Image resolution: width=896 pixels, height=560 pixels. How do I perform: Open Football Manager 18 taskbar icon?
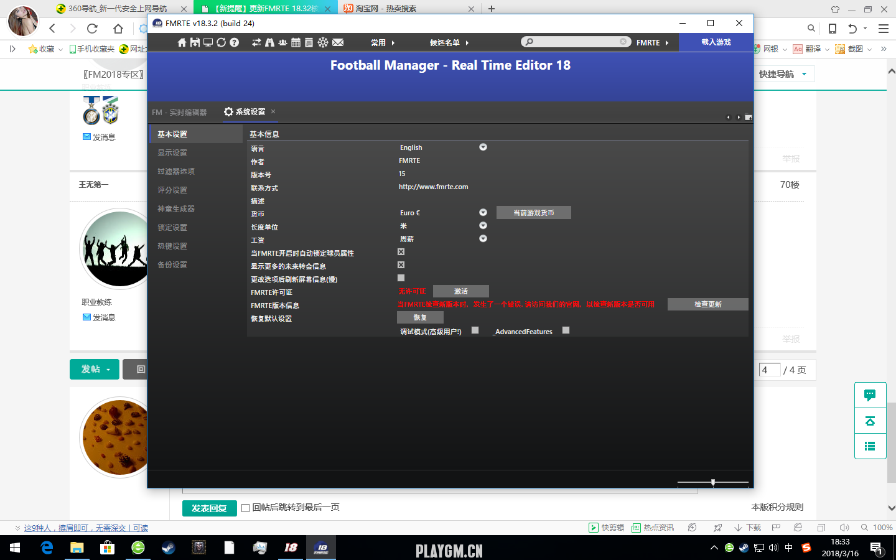pyautogui.click(x=291, y=548)
